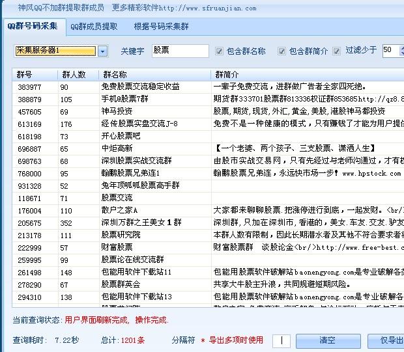Screen dimensions: 404x352
Task: Click the 群名称 column header
Action: [154, 75]
